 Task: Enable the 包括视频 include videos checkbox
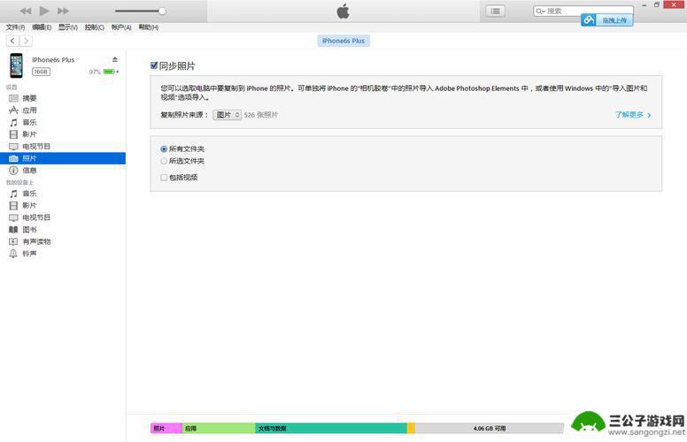click(164, 177)
